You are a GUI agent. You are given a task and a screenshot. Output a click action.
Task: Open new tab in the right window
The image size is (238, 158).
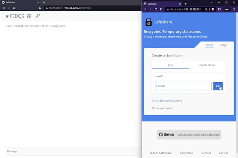click(x=185, y=4)
